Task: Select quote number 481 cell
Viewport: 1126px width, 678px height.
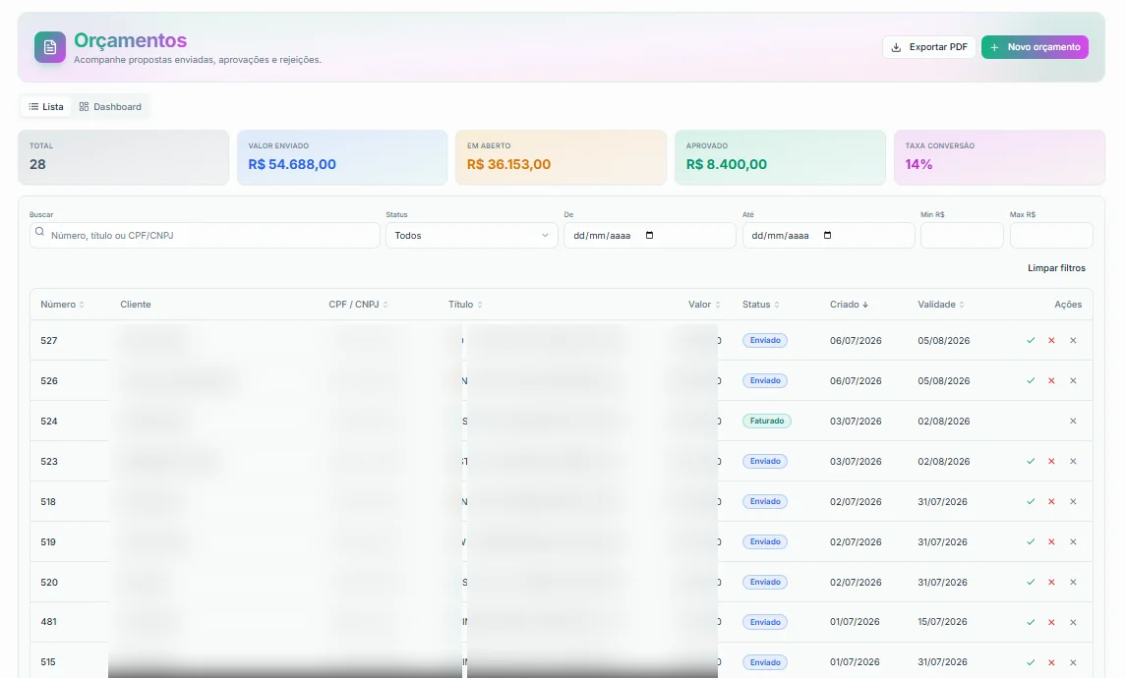Action: pyautogui.click(x=49, y=622)
